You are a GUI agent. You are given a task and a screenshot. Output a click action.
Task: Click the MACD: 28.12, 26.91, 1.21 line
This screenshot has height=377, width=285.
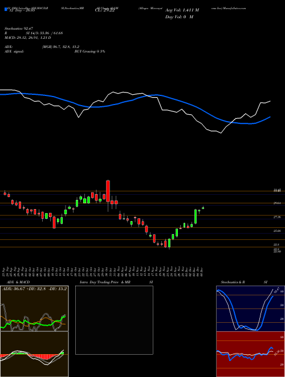click(x=27, y=38)
